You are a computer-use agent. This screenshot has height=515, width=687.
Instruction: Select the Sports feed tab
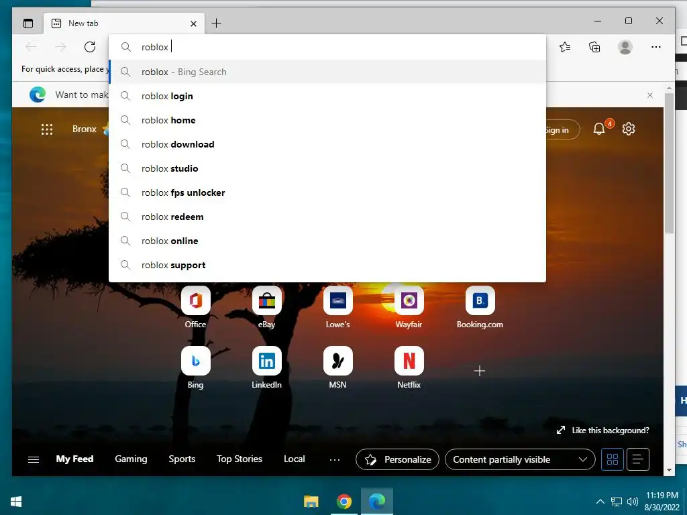[x=182, y=459]
